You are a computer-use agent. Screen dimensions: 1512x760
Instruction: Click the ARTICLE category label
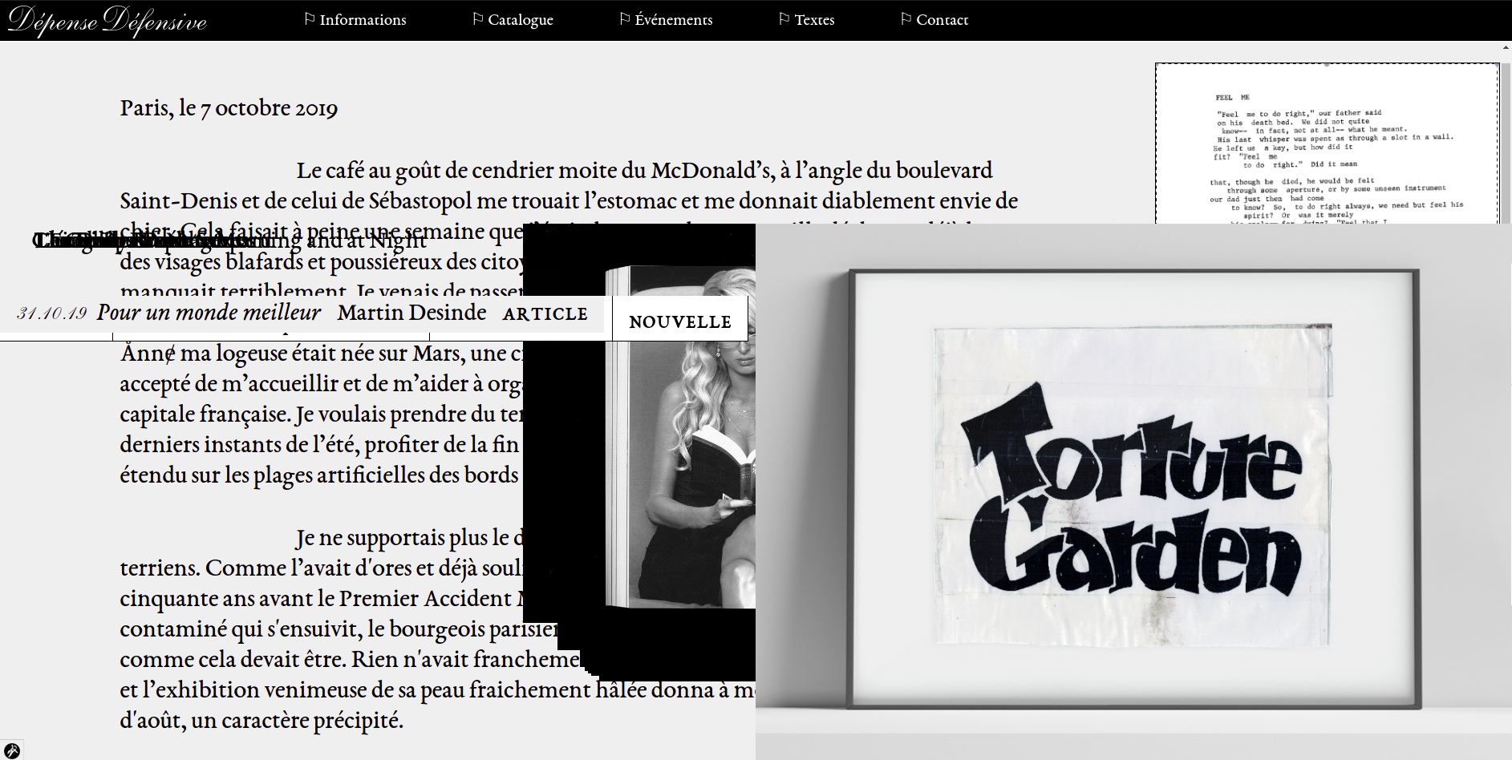545,314
